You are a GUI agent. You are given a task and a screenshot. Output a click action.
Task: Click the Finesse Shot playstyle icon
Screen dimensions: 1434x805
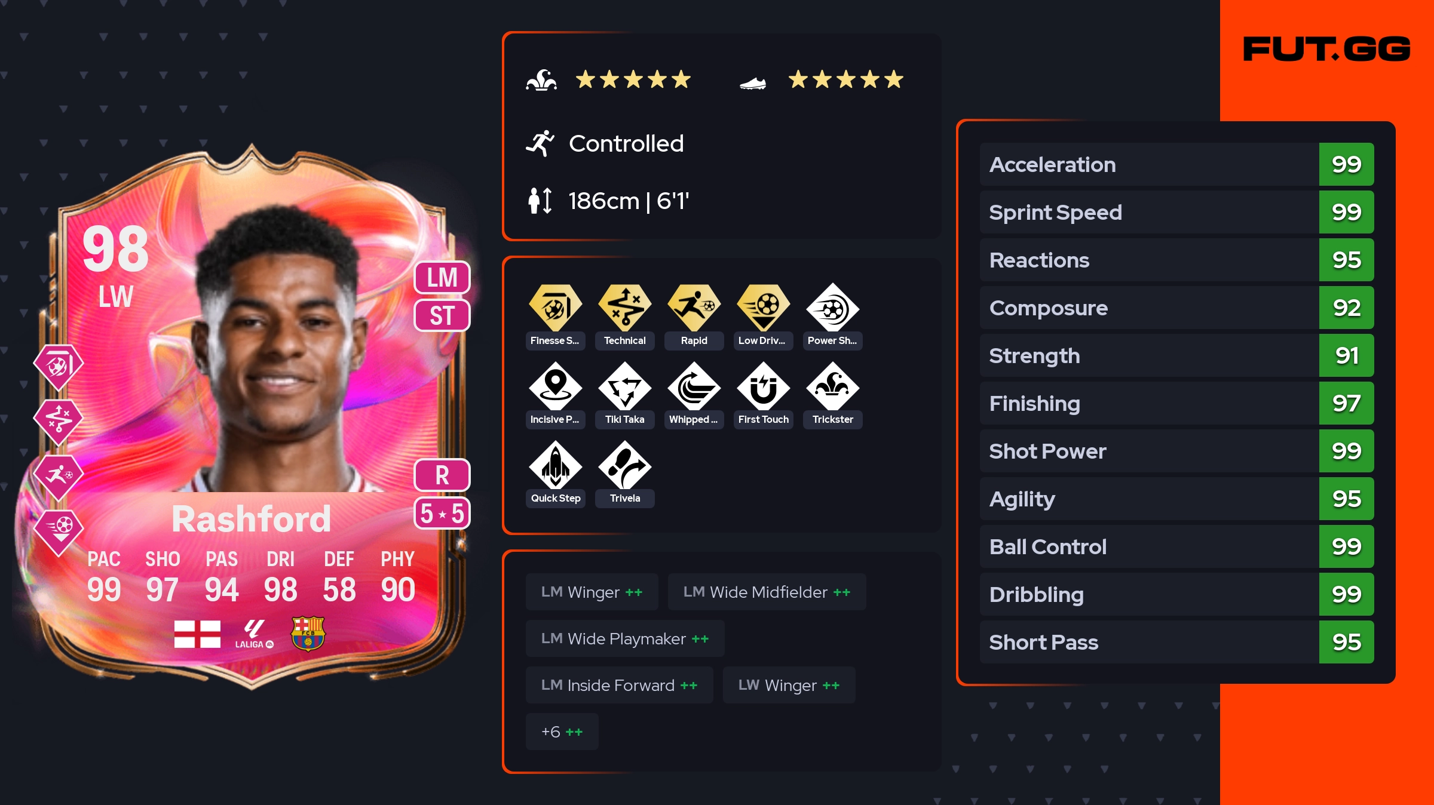555,308
